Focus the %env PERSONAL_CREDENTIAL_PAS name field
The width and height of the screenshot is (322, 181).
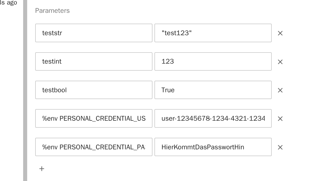coord(94,147)
